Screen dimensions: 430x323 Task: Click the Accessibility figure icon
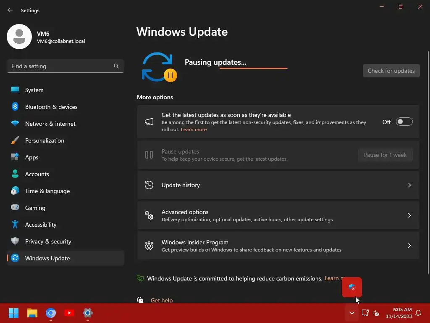pyautogui.click(x=15, y=225)
